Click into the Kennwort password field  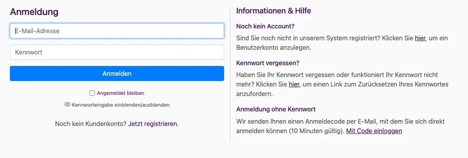point(117,52)
